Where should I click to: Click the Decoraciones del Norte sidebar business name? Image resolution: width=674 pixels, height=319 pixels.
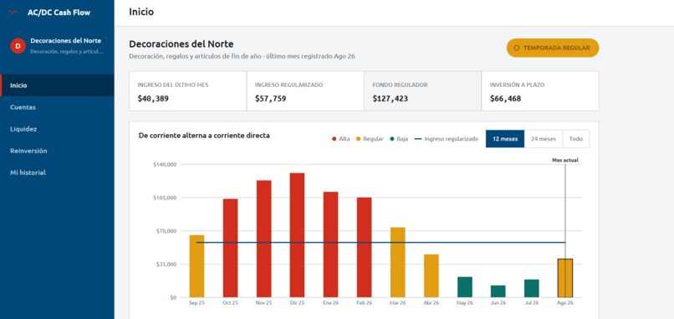(x=66, y=41)
